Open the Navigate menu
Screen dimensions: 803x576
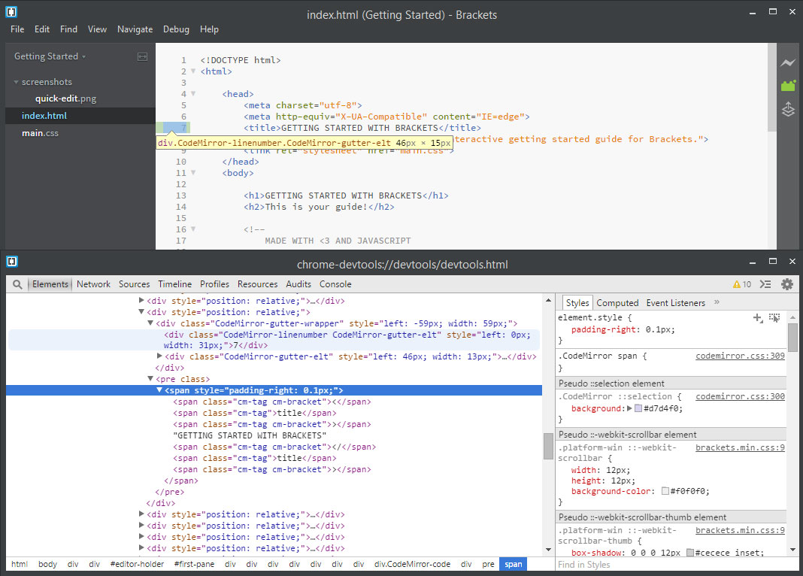(135, 29)
